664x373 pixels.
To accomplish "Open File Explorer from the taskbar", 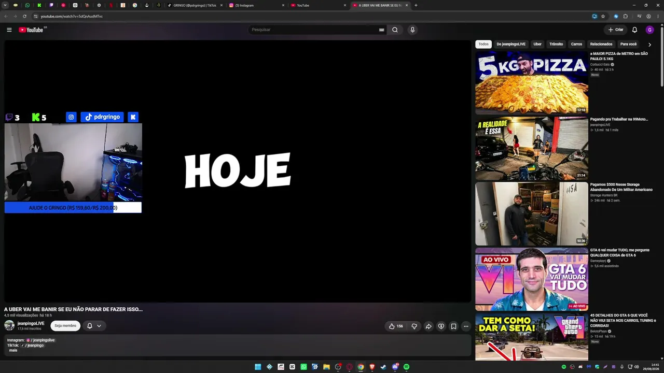I will pyautogui.click(x=326, y=367).
